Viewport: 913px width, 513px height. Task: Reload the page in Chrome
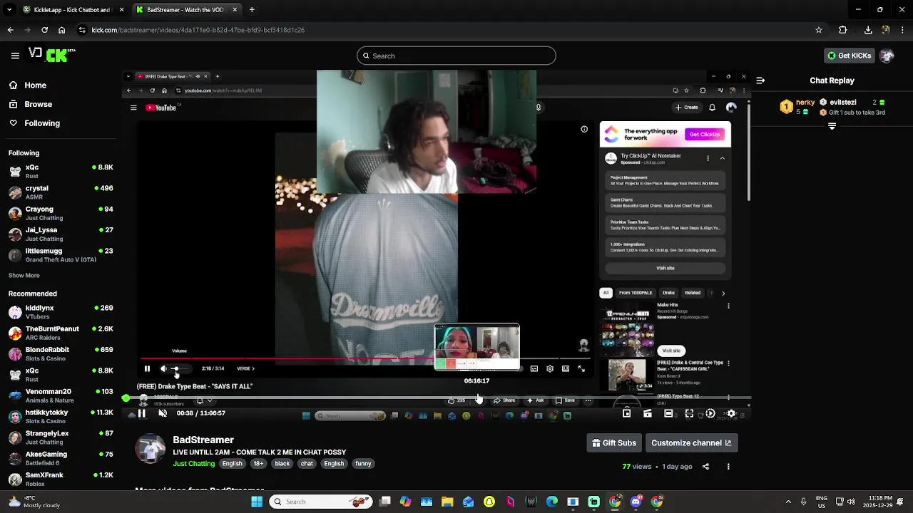click(x=44, y=30)
